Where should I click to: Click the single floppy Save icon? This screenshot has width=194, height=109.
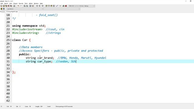[x=4, y=6]
